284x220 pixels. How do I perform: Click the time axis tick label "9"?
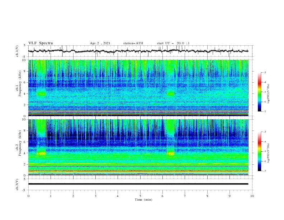[229, 196]
